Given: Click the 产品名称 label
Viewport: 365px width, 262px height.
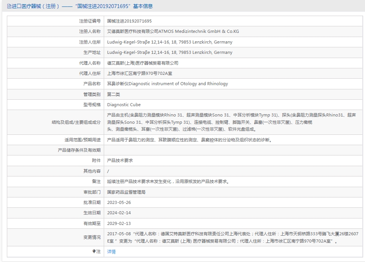Looking at the screenshot, I should tap(92, 83).
